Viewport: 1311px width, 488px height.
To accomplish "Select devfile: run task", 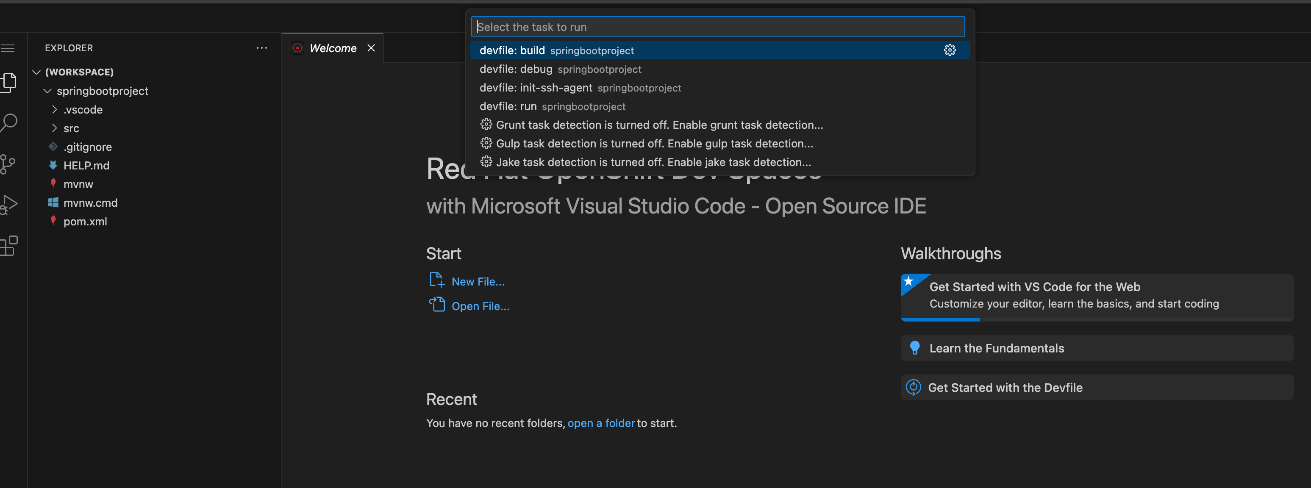I will (719, 106).
